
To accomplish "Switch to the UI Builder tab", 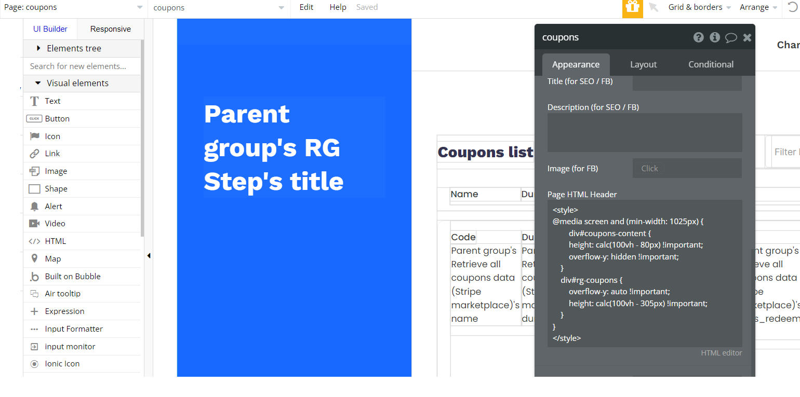I will click(x=50, y=29).
